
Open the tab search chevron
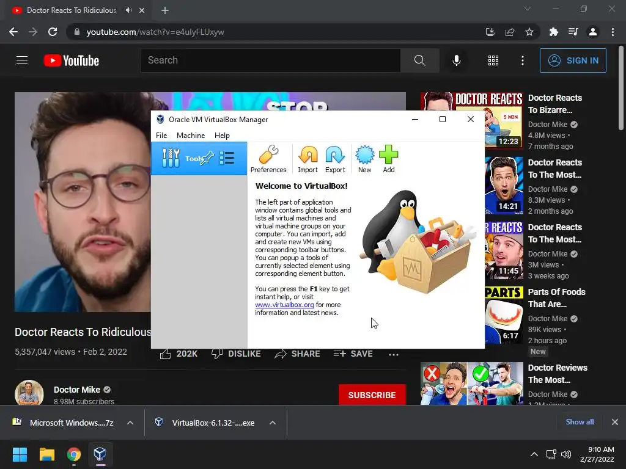pyautogui.click(x=528, y=9)
